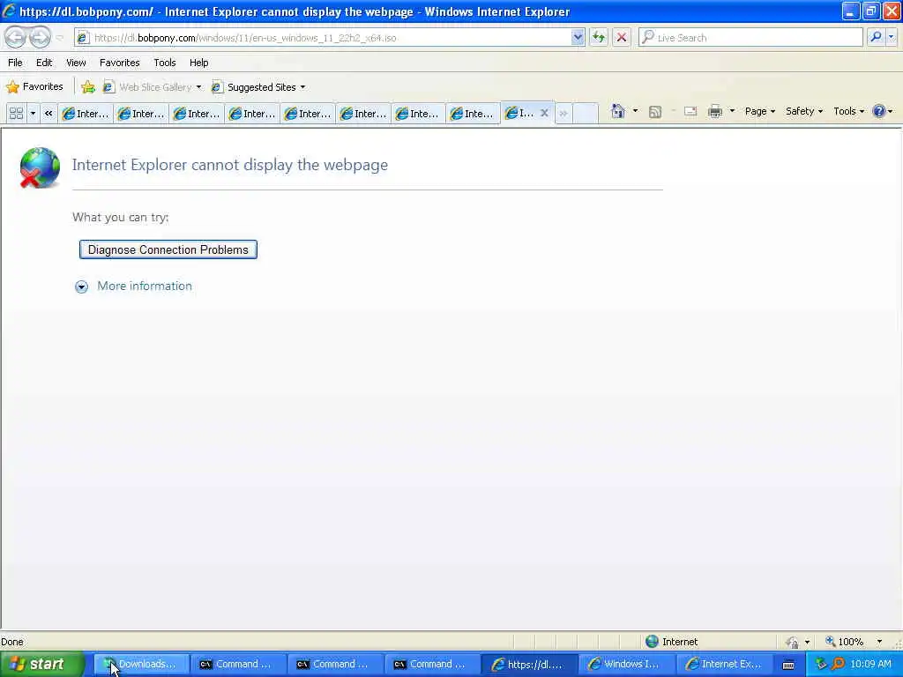Image resolution: width=903 pixels, height=677 pixels.
Task: Click the blue Help question mark icon
Action: pyautogui.click(x=879, y=111)
